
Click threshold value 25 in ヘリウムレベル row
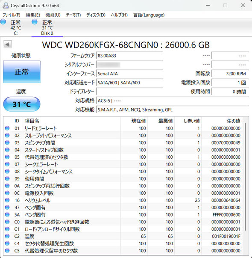[197, 200]
